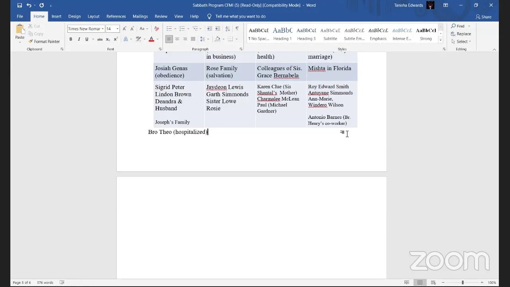Switch to the Design tab
The width and height of the screenshot is (510, 287).
tap(75, 16)
